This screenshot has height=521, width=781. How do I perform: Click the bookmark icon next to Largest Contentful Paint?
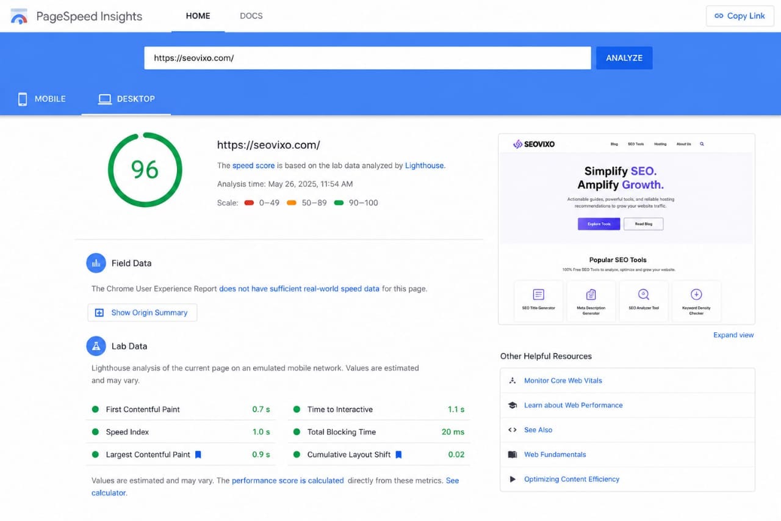coord(198,454)
